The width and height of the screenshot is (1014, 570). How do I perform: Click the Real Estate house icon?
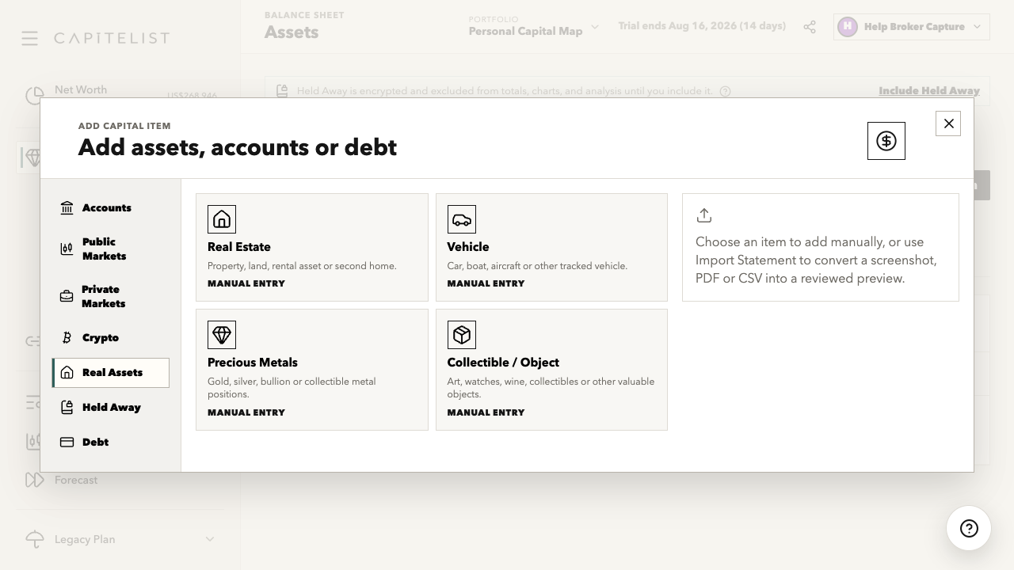pyautogui.click(x=222, y=219)
